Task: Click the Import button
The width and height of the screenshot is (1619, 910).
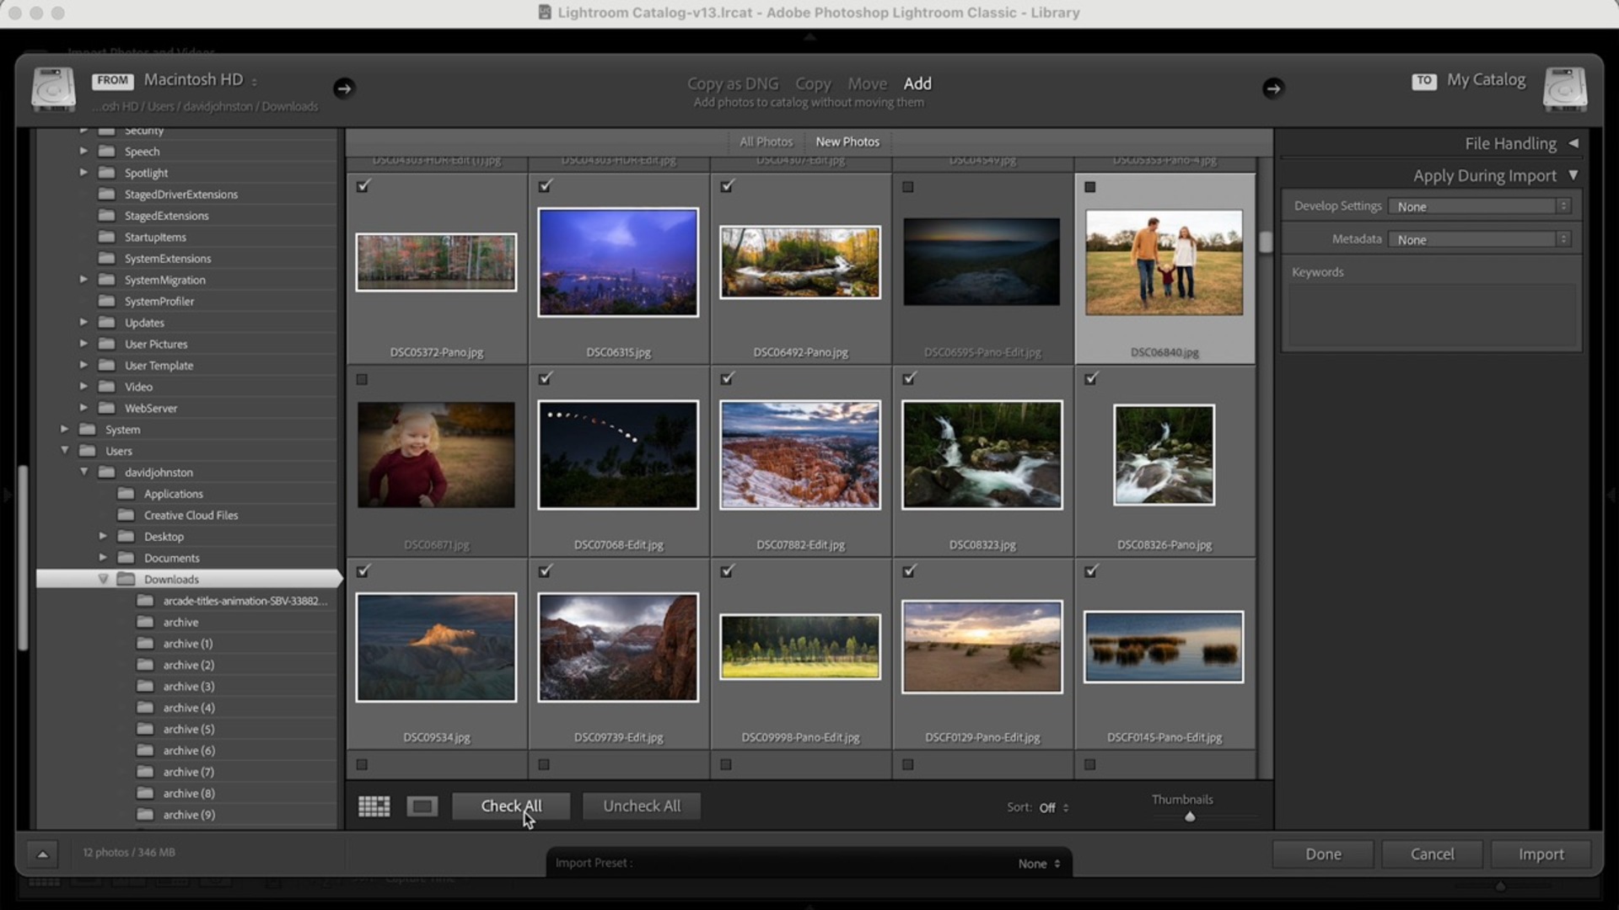Action: [1541, 854]
